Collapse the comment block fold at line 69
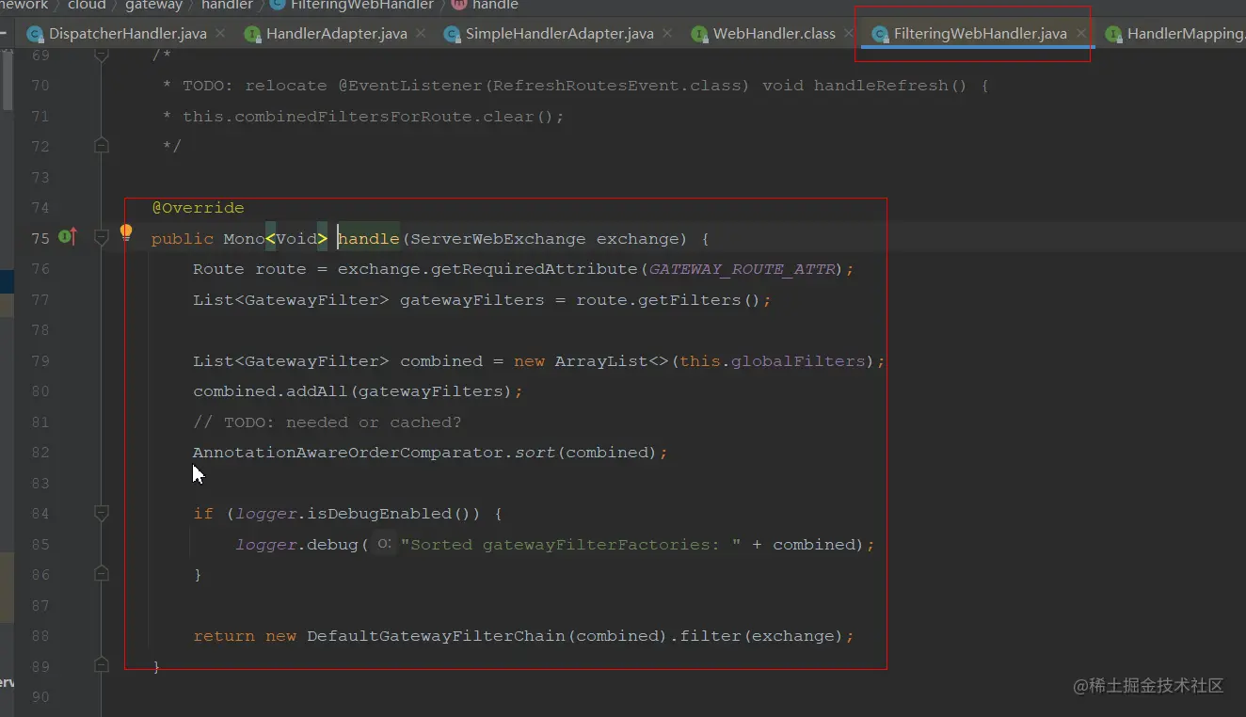This screenshot has width=1246, height=717. click(102, 55)
